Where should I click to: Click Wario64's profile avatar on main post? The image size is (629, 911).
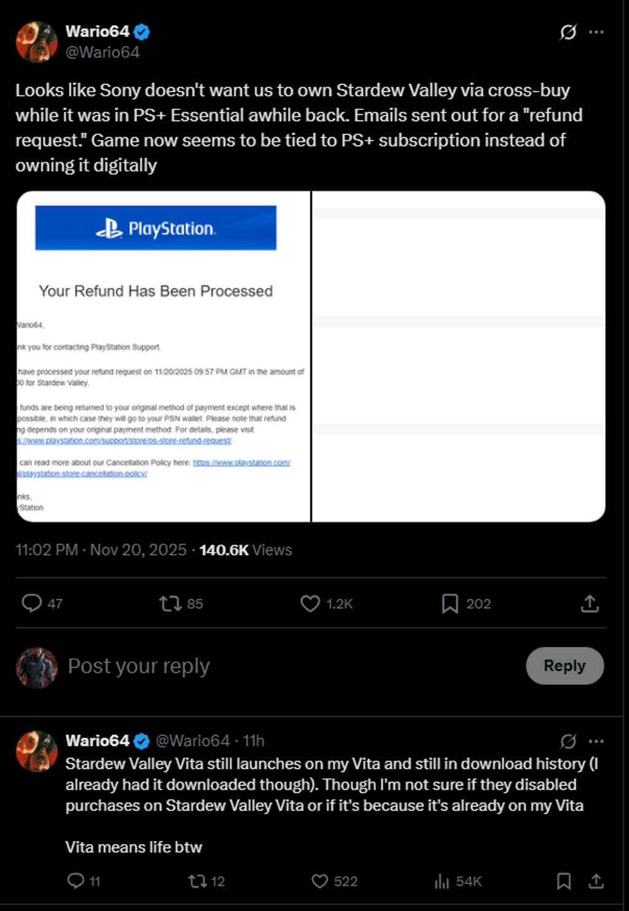pos(37,42)
